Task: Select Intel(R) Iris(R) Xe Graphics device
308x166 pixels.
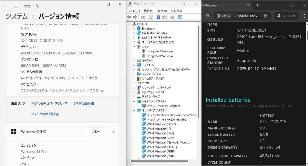Action: [x=163, y=106]
